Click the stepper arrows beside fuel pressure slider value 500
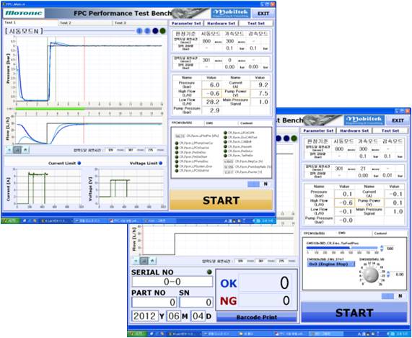The height and width of the screenshot is (338, 412). click(382, 248)
